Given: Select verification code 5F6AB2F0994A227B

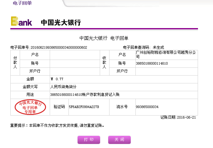Looking at the screenshot, I should click(x=84, y=107).
